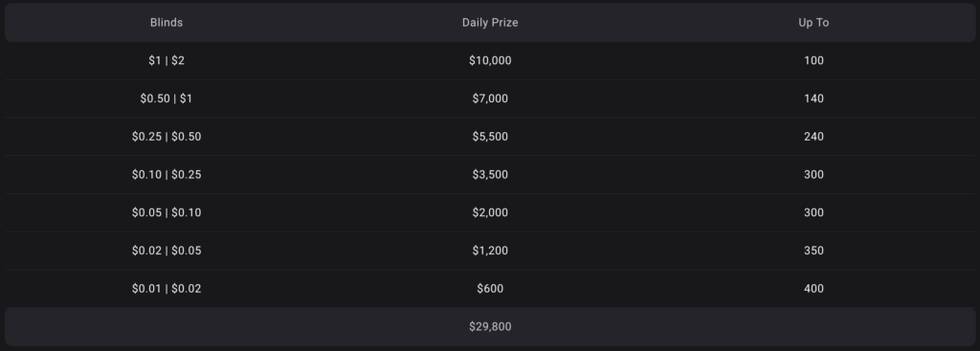The image size is (980, 351).
Task: Click the $7,000 daily prize value
Action: (x=490, y=99)
